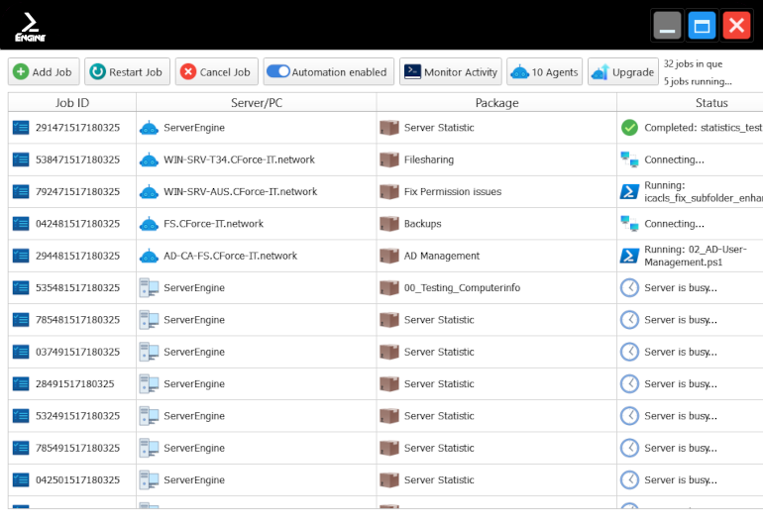Screen dimensions: 763x527
Task: Click Fix Permission issues package name
Action: tap(453, 192)
